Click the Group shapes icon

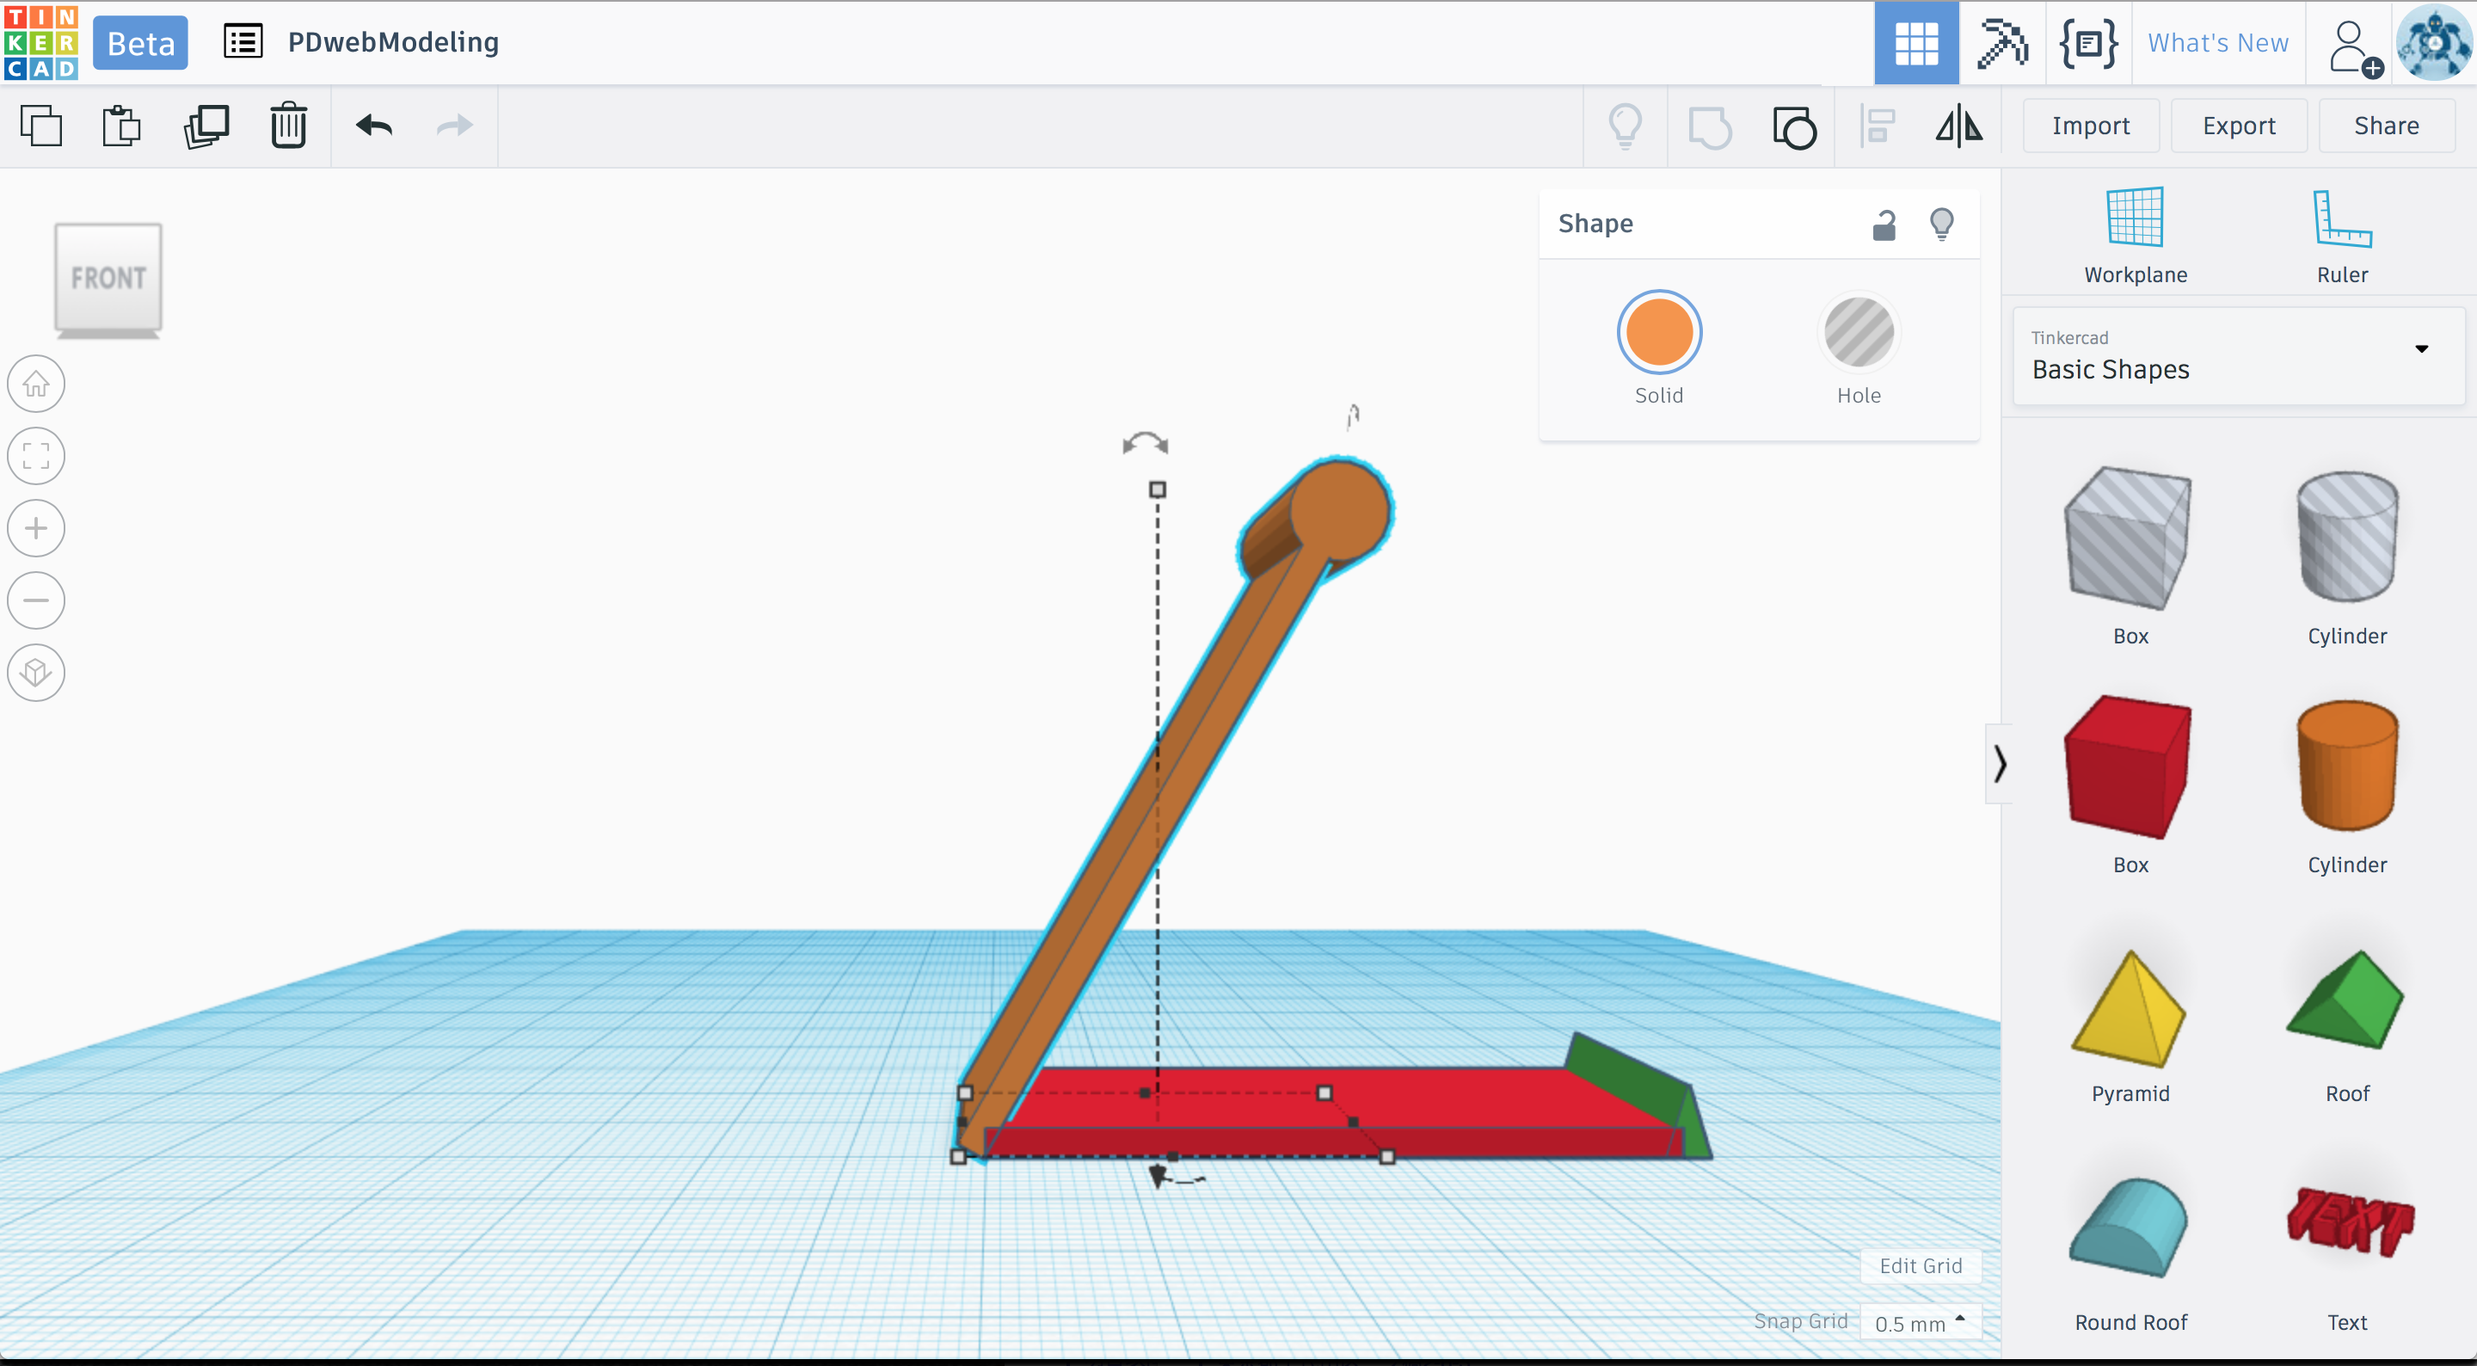(x=1710, y=126)
